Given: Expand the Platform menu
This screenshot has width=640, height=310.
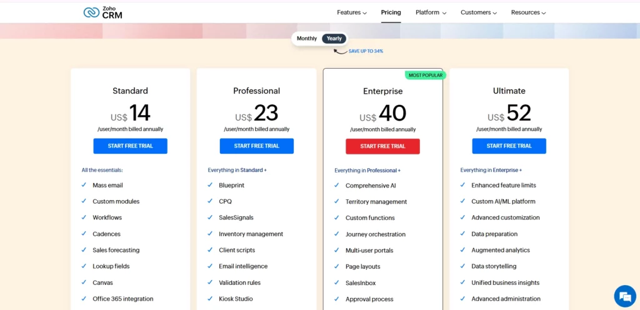Looking at the screenshot, I should point(431,12).
